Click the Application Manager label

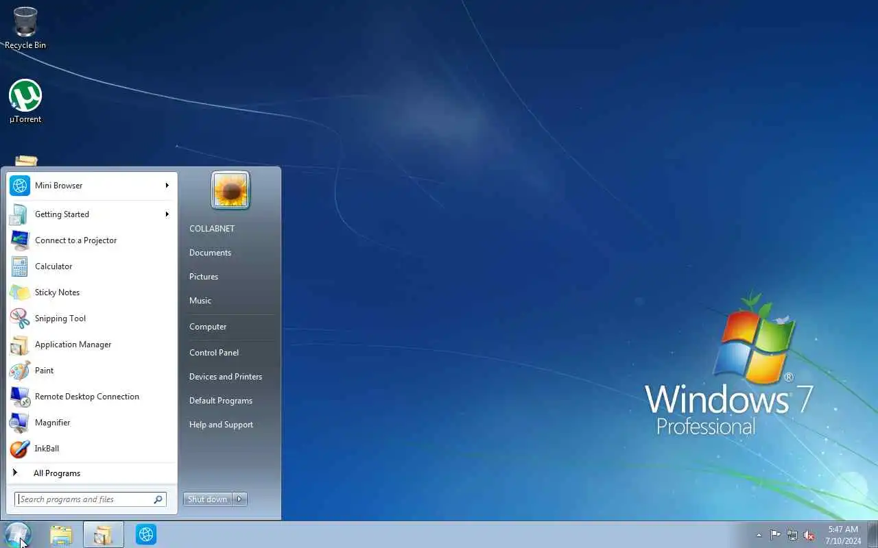pyautogui.click(x=73, y=345)
